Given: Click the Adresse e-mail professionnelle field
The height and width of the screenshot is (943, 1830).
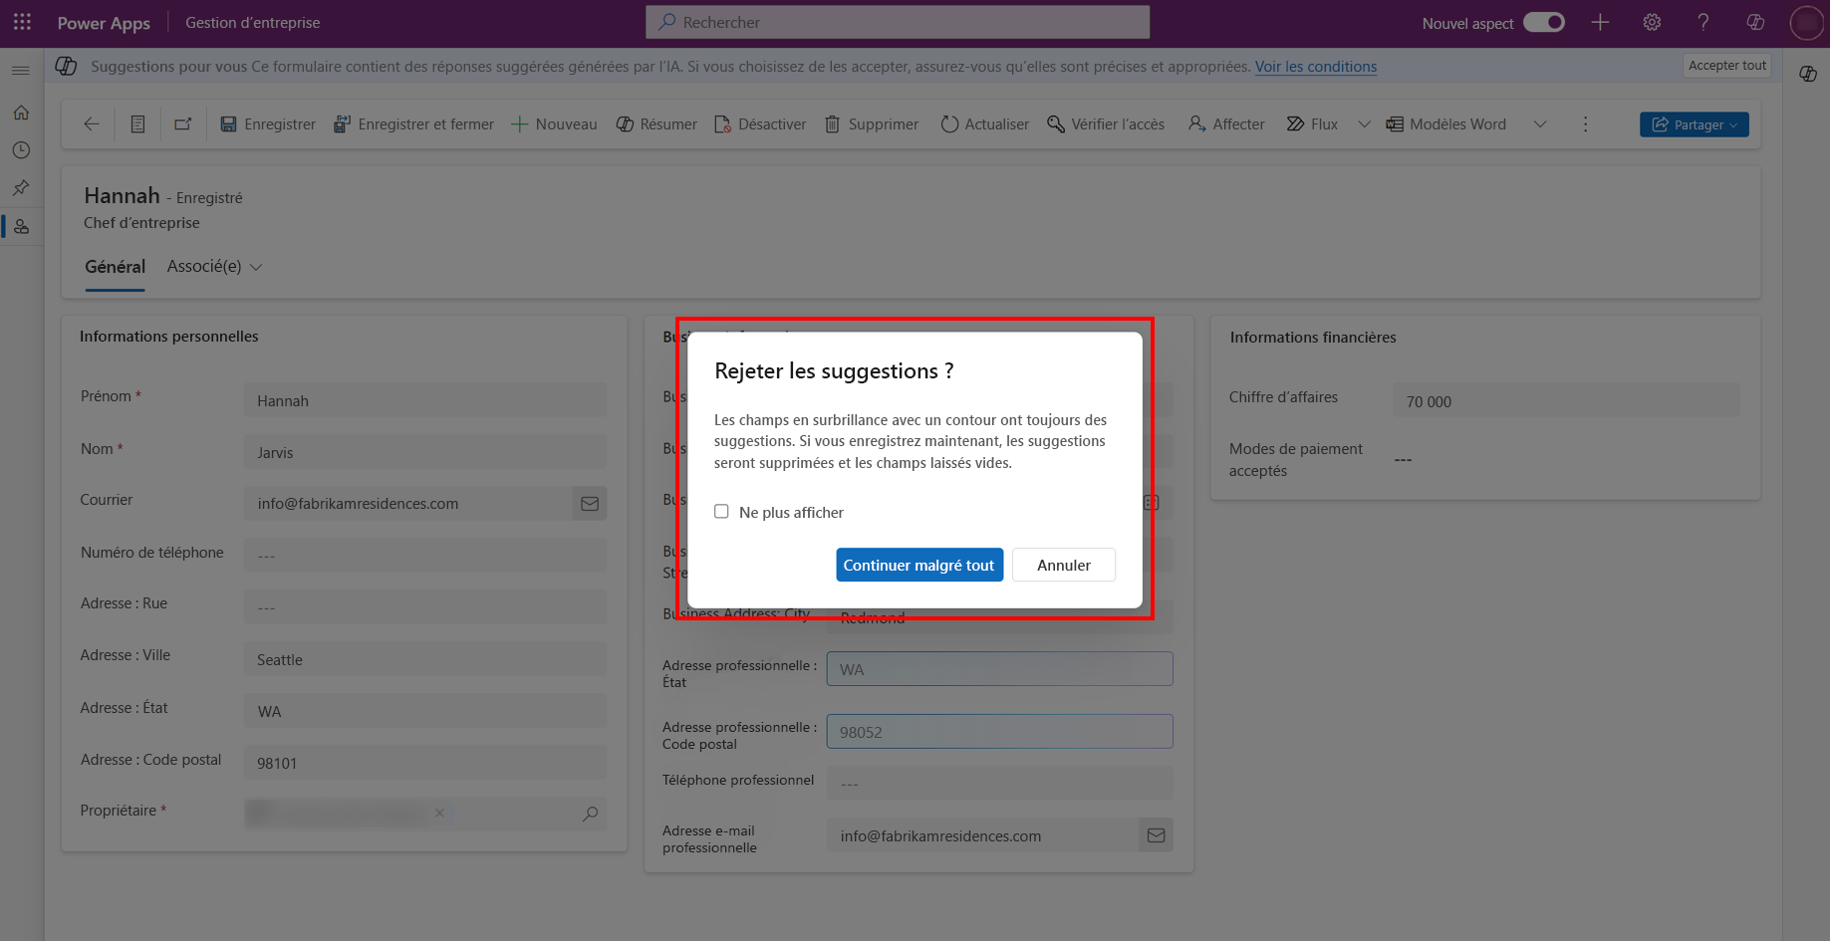Looking at the screenshot, I should tap(982, 835).
